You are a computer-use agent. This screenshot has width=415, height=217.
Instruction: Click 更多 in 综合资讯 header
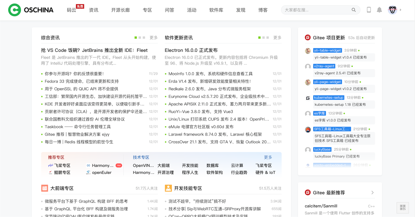pos(154,38)
